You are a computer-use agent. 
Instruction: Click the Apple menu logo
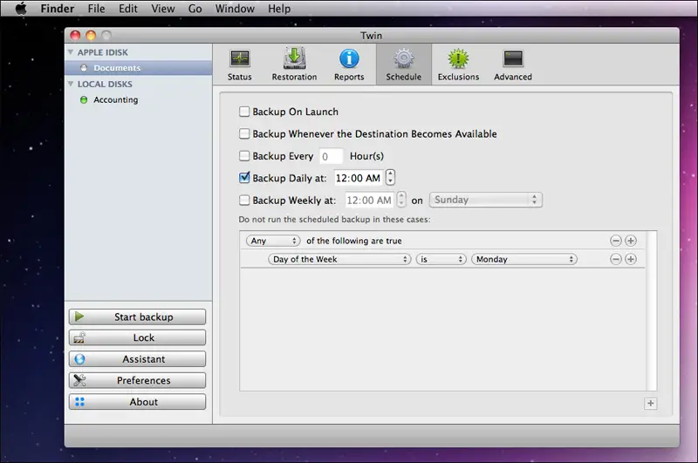21,9
